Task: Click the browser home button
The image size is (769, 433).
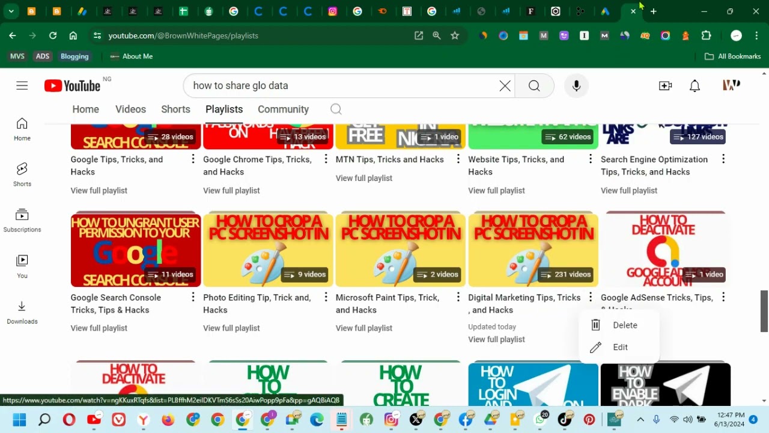Action: pyautogui.click(x=73, y=35)
